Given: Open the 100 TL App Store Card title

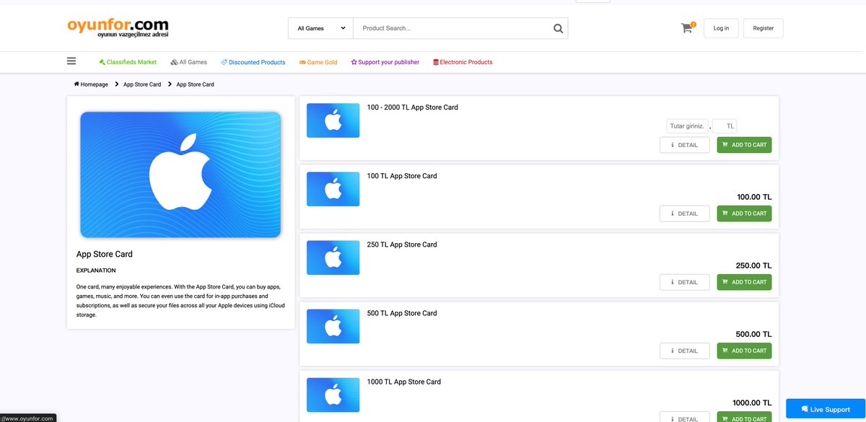Looking at the screenshot, I should [402, 176].
